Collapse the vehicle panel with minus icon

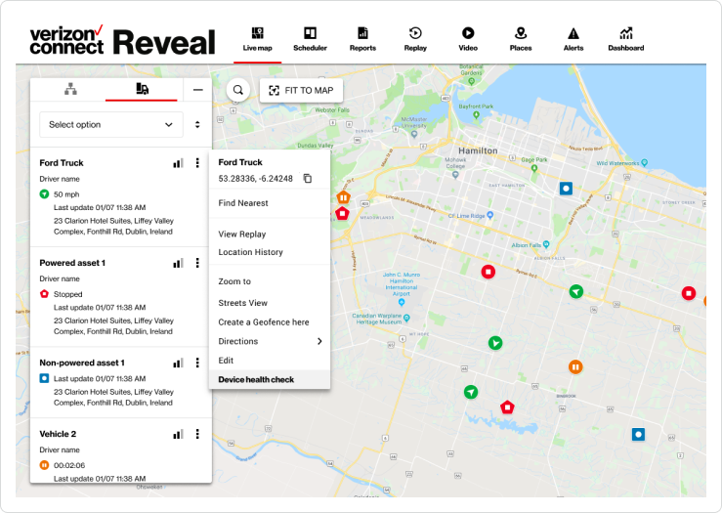tap(197, 90)
